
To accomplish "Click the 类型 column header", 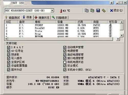I will pyautogui.click(x=100, y=22).
